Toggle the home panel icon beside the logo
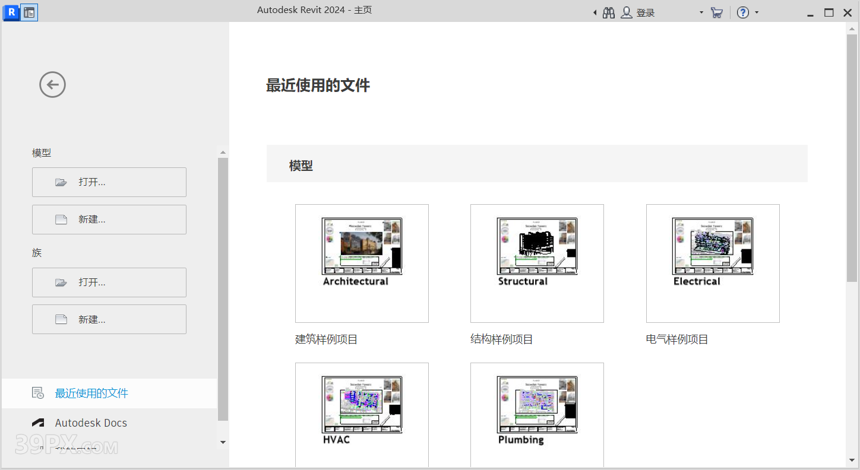Image resolution: width=860 pixels, height=470 pixels. [x=29, y=12]
